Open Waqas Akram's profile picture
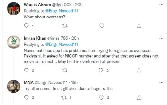The width and height of the screenshot is (167, 105). tap(14, 9)
